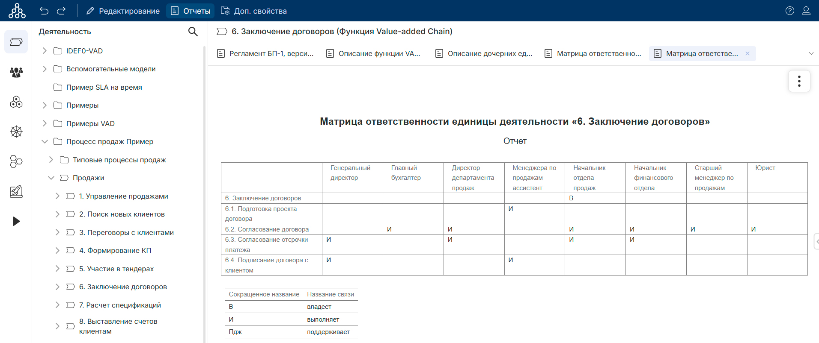
Task: Switch to Регламент БП-1 report tab
Action: [265, 53]
